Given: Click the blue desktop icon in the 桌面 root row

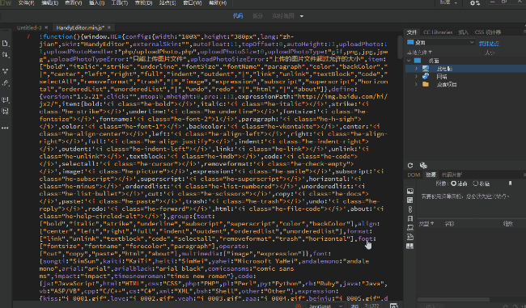Looking at the screenshot, I should coord(418,61).
